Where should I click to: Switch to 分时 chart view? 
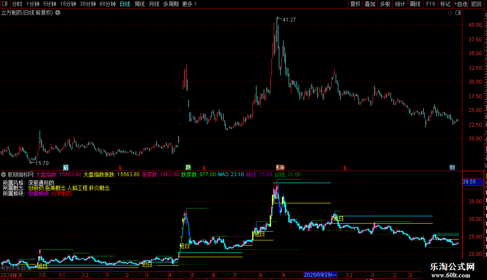pyautogui.click(x=17, y=4)
